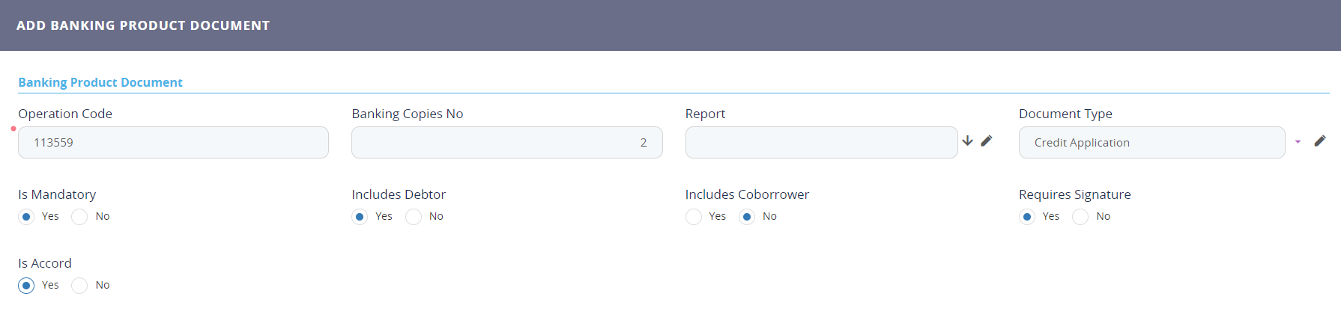Select Yes for Includes Coborrower
This screenshot has width=1341, height=326.
pos(694,217)
